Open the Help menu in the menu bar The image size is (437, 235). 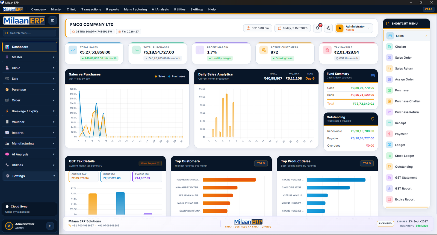212,10
